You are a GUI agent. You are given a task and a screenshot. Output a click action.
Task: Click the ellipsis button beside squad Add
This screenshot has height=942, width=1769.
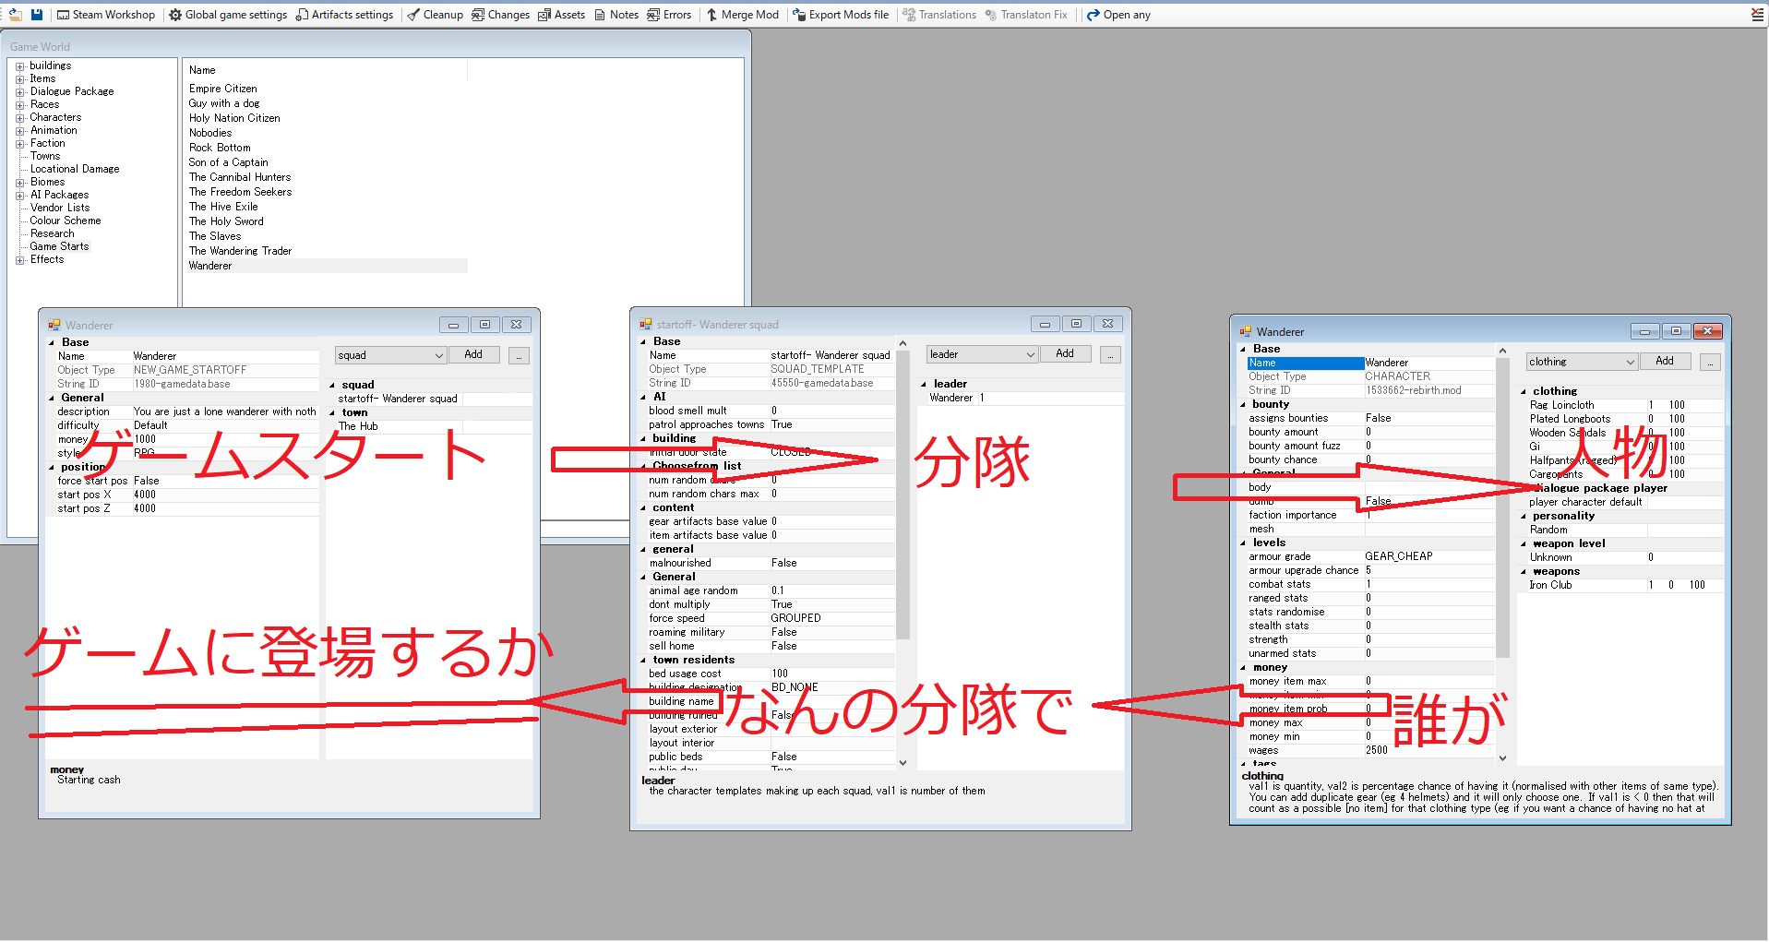[520, 355]
